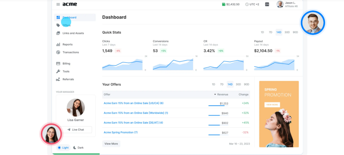Click the Change column header
This screenshot has height=155, width=344.
tap(244, 95)
